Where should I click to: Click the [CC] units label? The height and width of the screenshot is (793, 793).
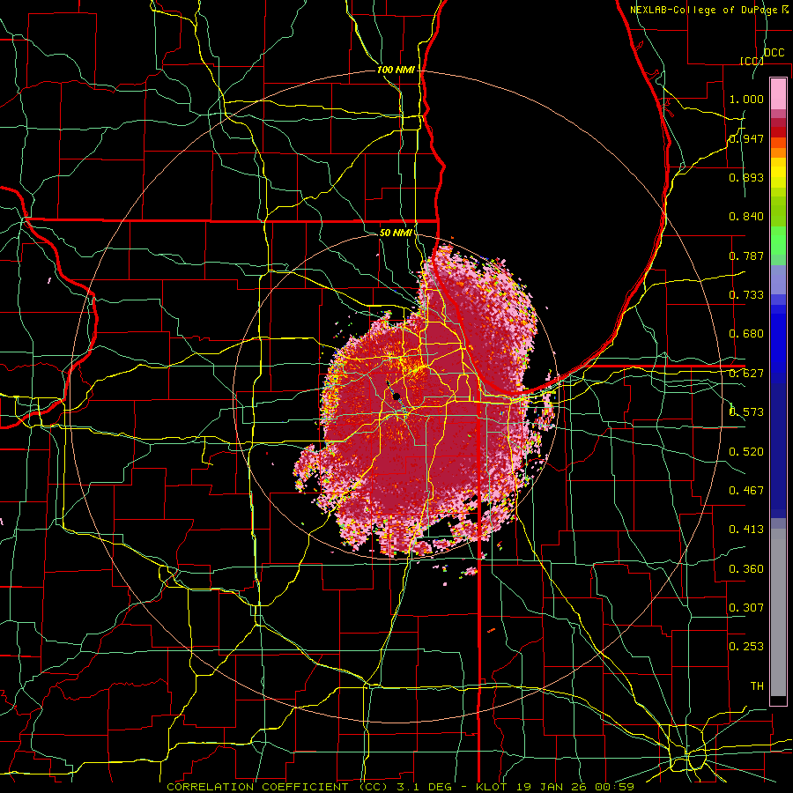(x=752, y=61)
